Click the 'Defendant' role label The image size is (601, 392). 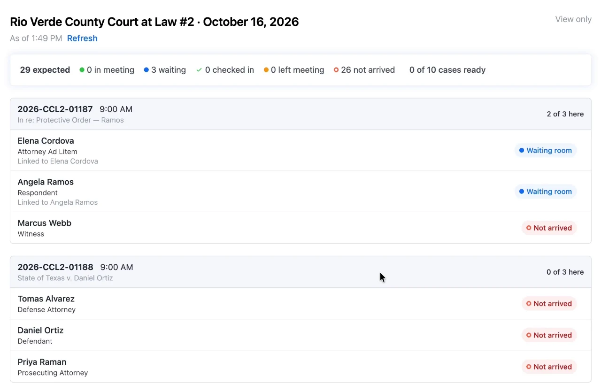[35, 341]
